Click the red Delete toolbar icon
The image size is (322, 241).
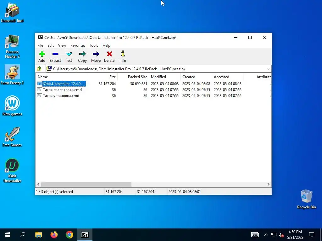(109, 54)
